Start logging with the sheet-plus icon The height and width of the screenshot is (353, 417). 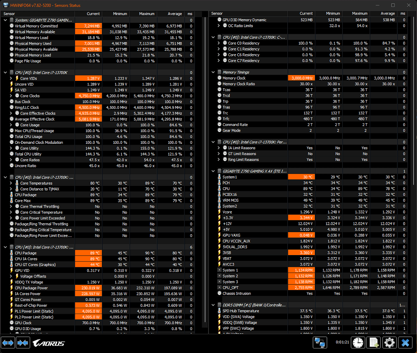[374, 343]
